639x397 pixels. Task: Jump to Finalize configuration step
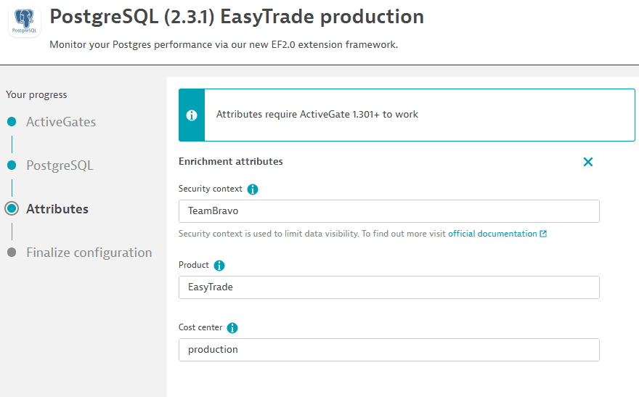[x=89, y=253]
